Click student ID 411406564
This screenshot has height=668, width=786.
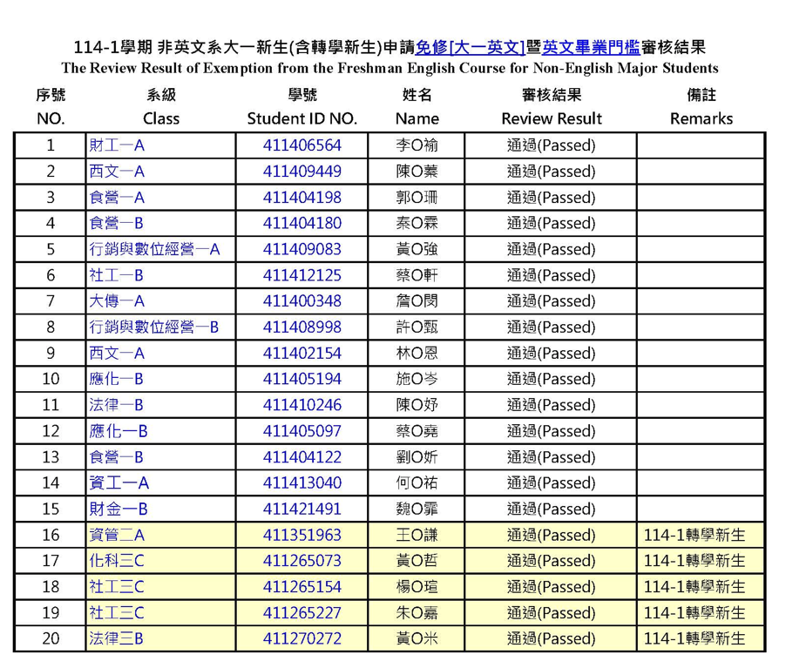tap(302, 145)
